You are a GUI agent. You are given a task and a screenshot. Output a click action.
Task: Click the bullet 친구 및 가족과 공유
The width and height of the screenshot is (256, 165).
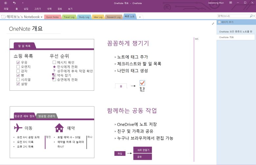pos(135,131)
